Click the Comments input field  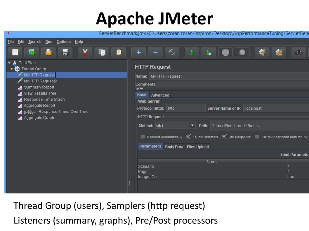click(x=233, y=84)
